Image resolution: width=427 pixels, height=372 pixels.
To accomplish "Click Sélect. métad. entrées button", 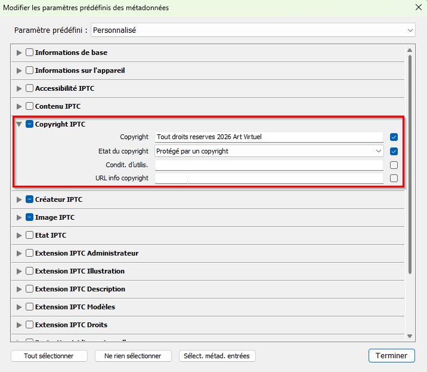I will pos(217,356).
